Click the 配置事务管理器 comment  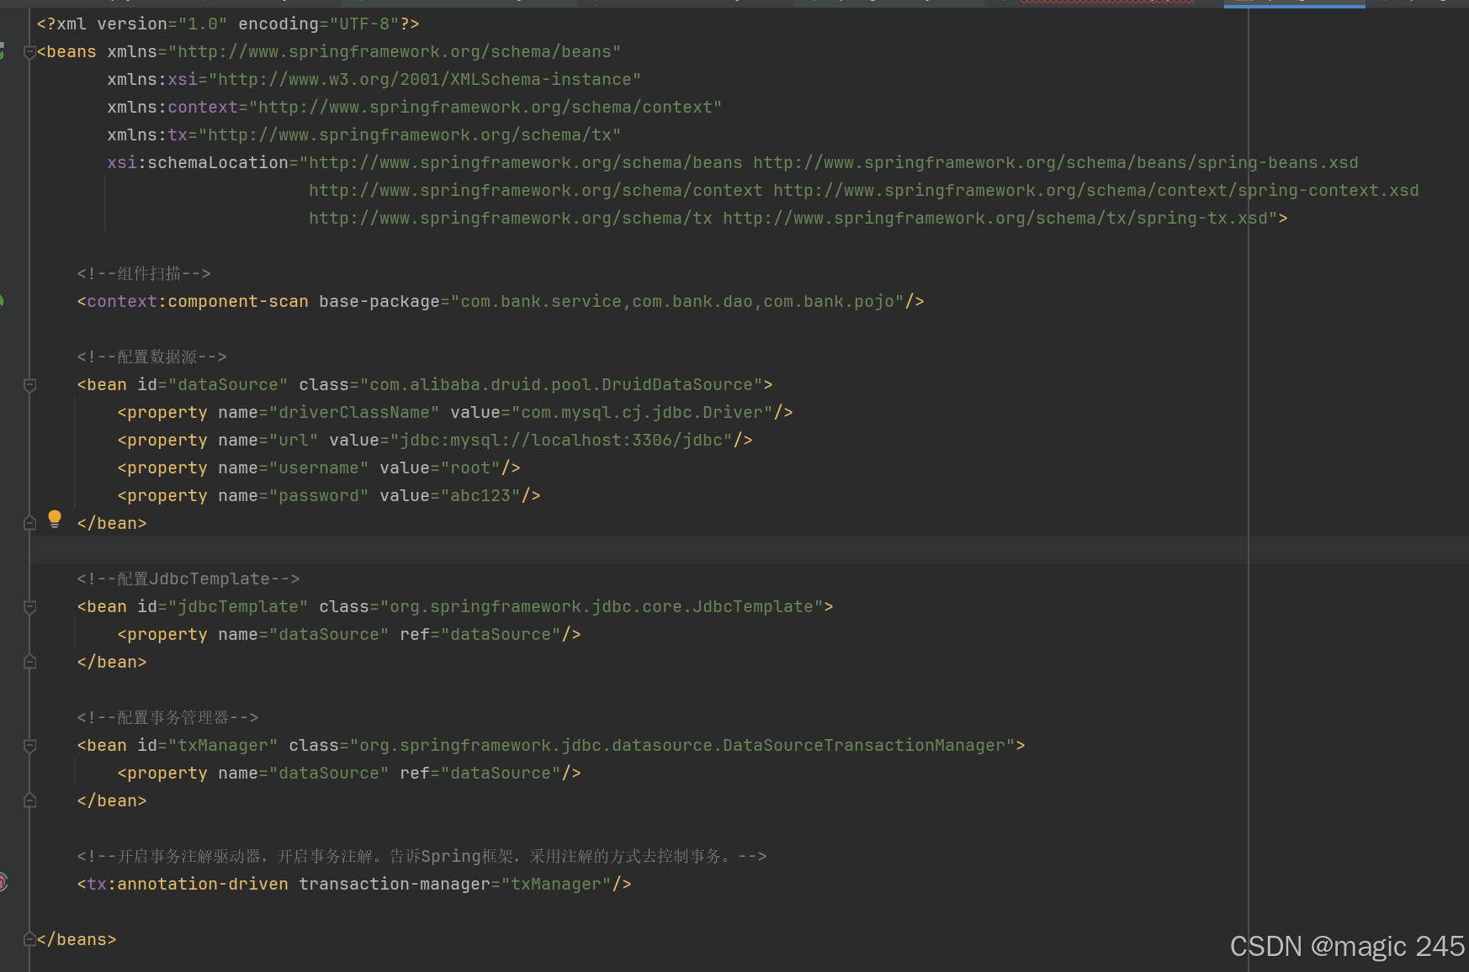[167, 718]
